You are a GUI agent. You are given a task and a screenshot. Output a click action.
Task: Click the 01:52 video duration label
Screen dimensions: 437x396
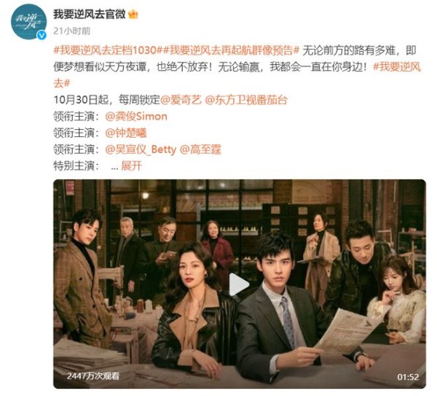click(x=408, y=377)
